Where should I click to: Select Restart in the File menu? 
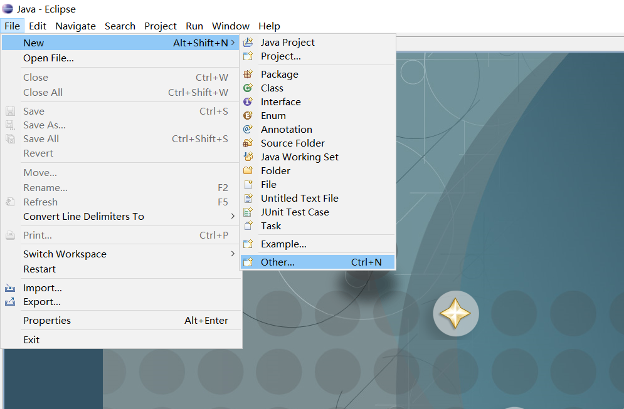tap(122, 269)
